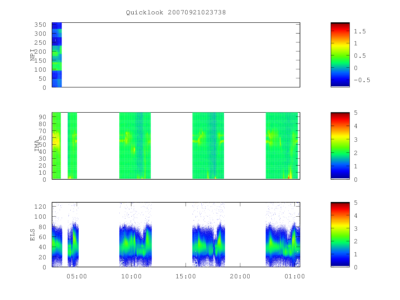Click the "3" label on IMA colorbar
The image size is (400, 300).
[356, 139]
